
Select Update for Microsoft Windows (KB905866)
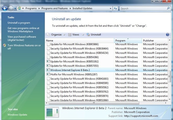[x=75, y=44]
